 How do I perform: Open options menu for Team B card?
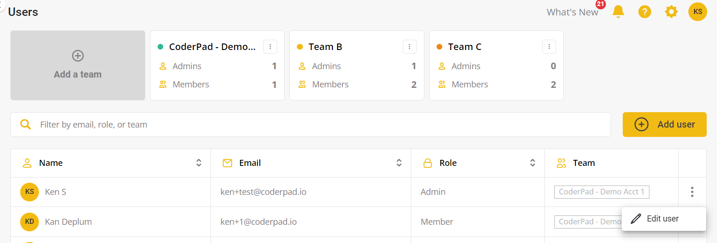[x=409, y=47]
